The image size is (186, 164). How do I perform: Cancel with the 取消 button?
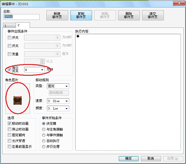click(x=151, y=158)
